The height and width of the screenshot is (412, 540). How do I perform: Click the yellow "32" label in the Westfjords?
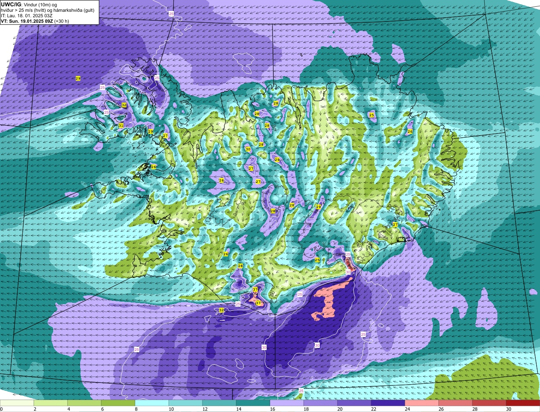point(124,105)
